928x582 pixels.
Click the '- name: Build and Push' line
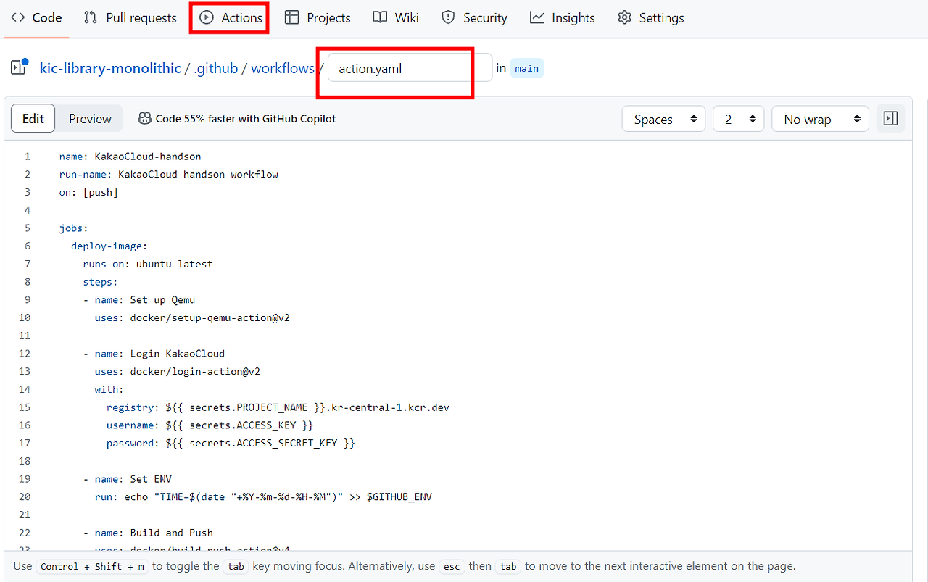(148, 533)
